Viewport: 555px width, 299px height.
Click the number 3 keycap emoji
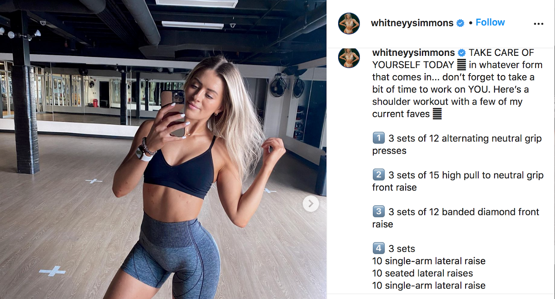pos(378,211)
